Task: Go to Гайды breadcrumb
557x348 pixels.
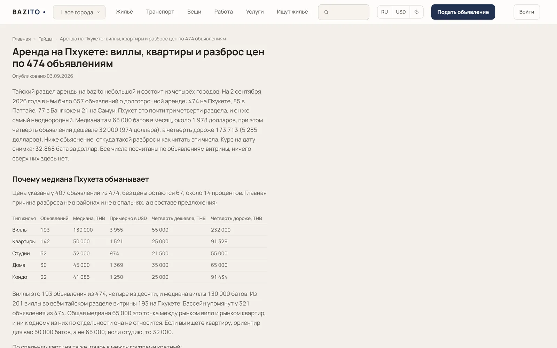Action: 45,39
